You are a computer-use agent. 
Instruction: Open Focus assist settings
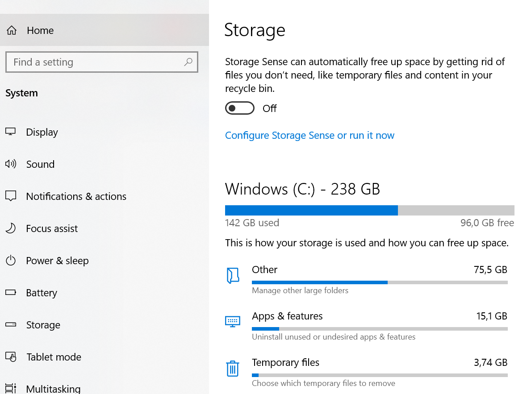tap(105, 228)
